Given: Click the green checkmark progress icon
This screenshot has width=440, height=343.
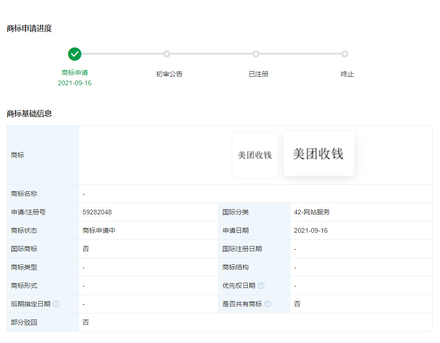Looking at the screenshot, I should 74,54.
